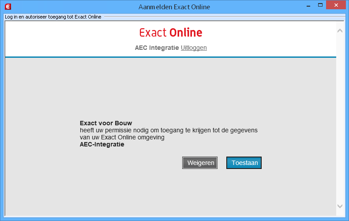This screenshot has height=221, width=349.
Task: Click the Uitloggen link
Action: click(194, 48)
